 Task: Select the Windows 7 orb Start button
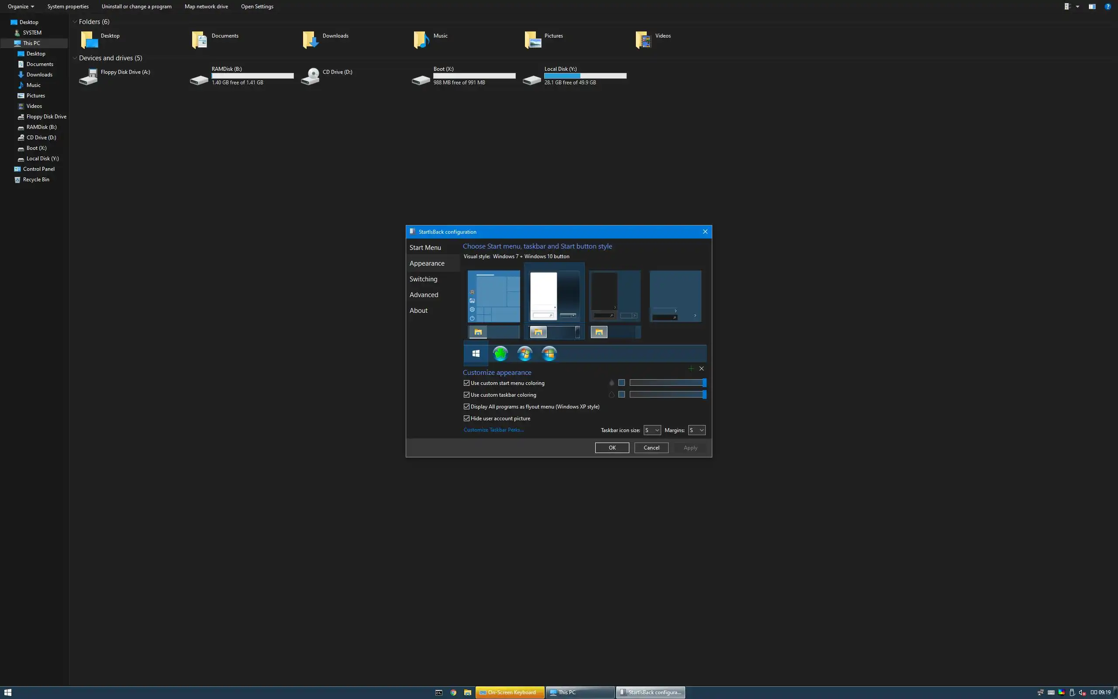(x=525, y=354)
